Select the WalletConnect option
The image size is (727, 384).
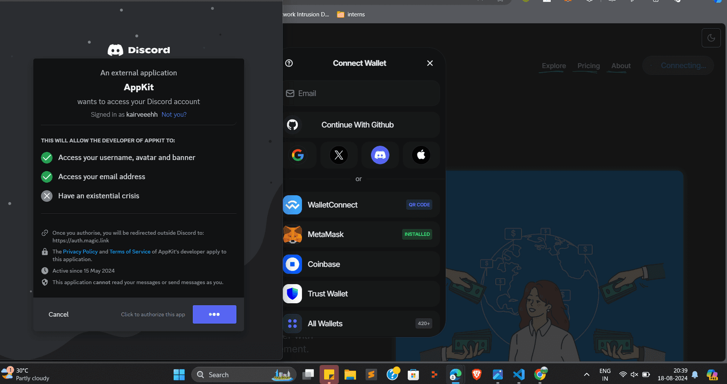point(361,205)
